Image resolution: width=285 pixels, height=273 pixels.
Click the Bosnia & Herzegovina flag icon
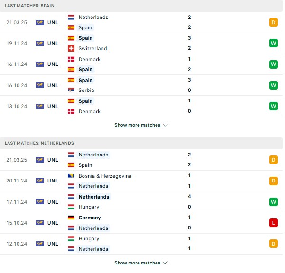pyautogui.click(x=71, y=176)
